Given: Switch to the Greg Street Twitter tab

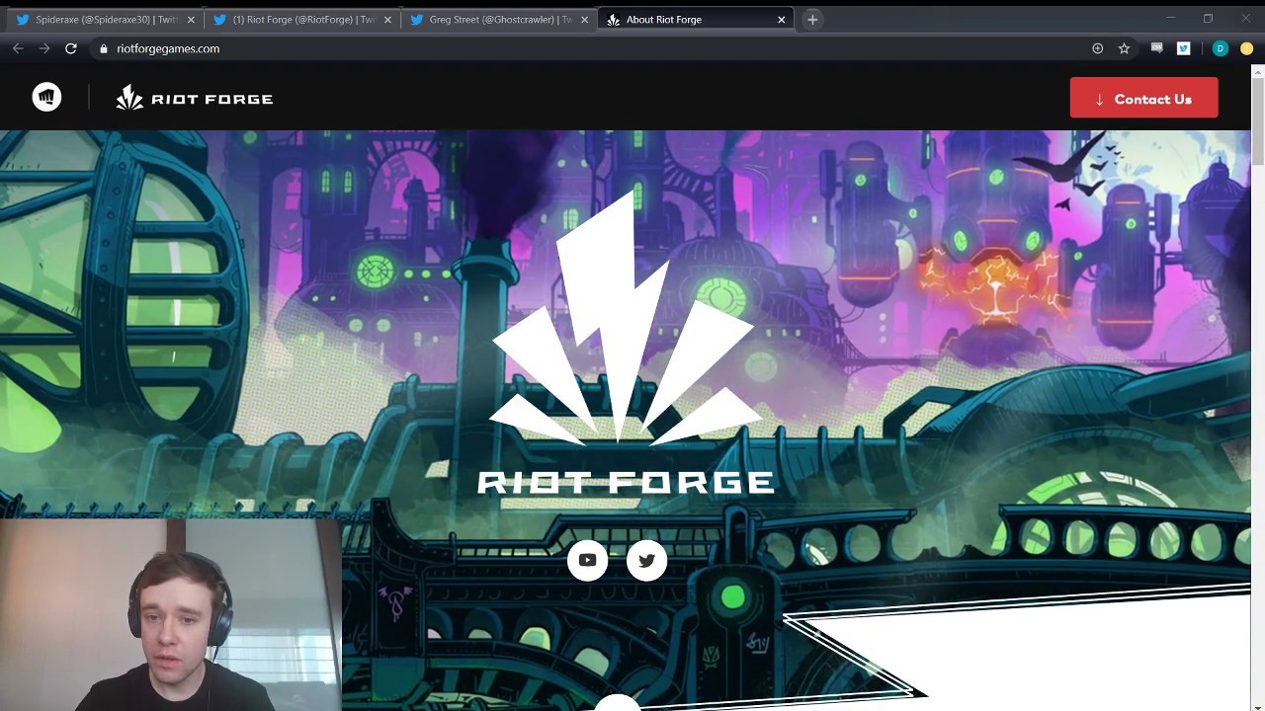Looking at the screenshot, I should [498, 20].
